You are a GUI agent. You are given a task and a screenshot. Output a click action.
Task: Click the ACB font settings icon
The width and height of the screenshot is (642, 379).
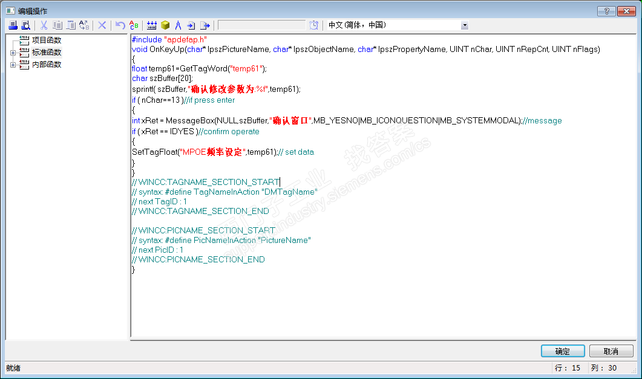134,25
